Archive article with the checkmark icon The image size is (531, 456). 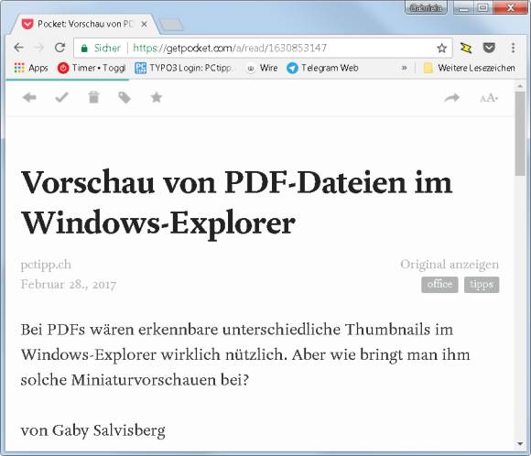(x=61, y=97)
